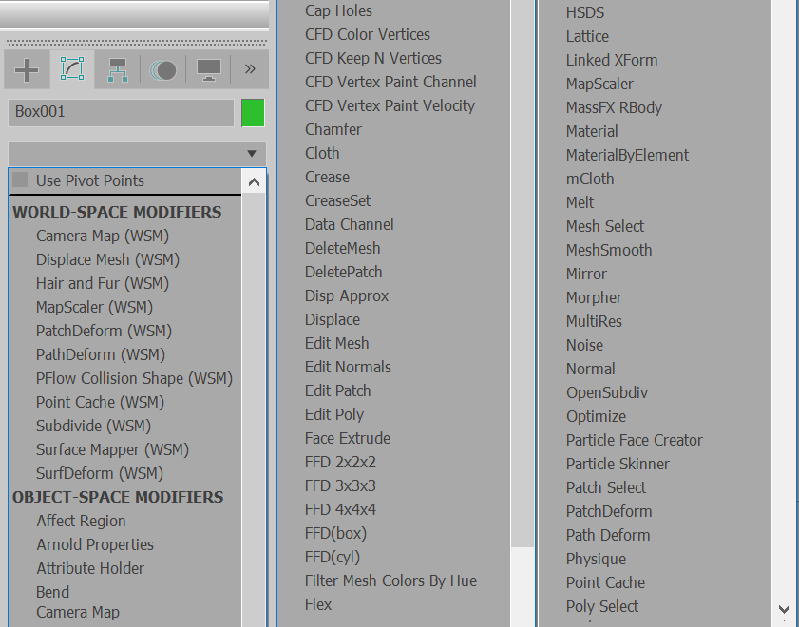Switch to the Modify panel tab
The image size is (799, 627).
pos(72,68)
